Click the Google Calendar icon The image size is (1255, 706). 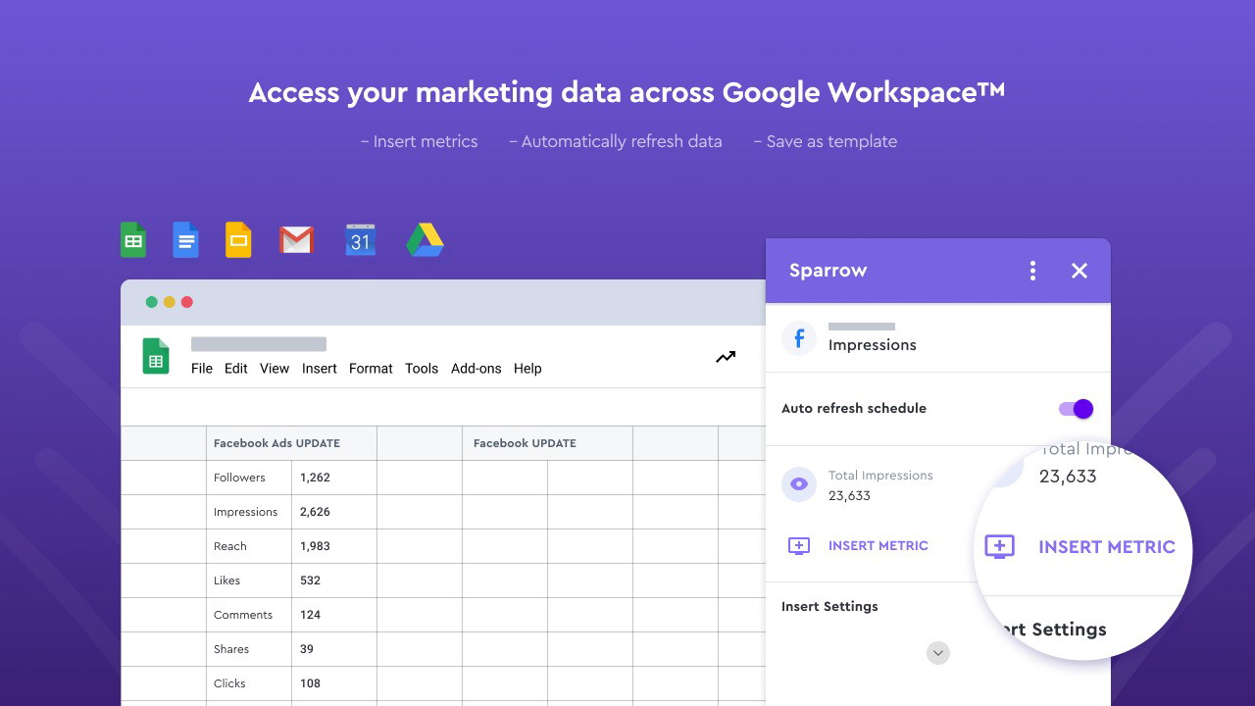(360, 240)
